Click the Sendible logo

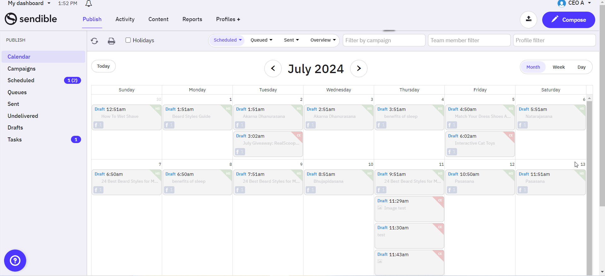[31, 19]
